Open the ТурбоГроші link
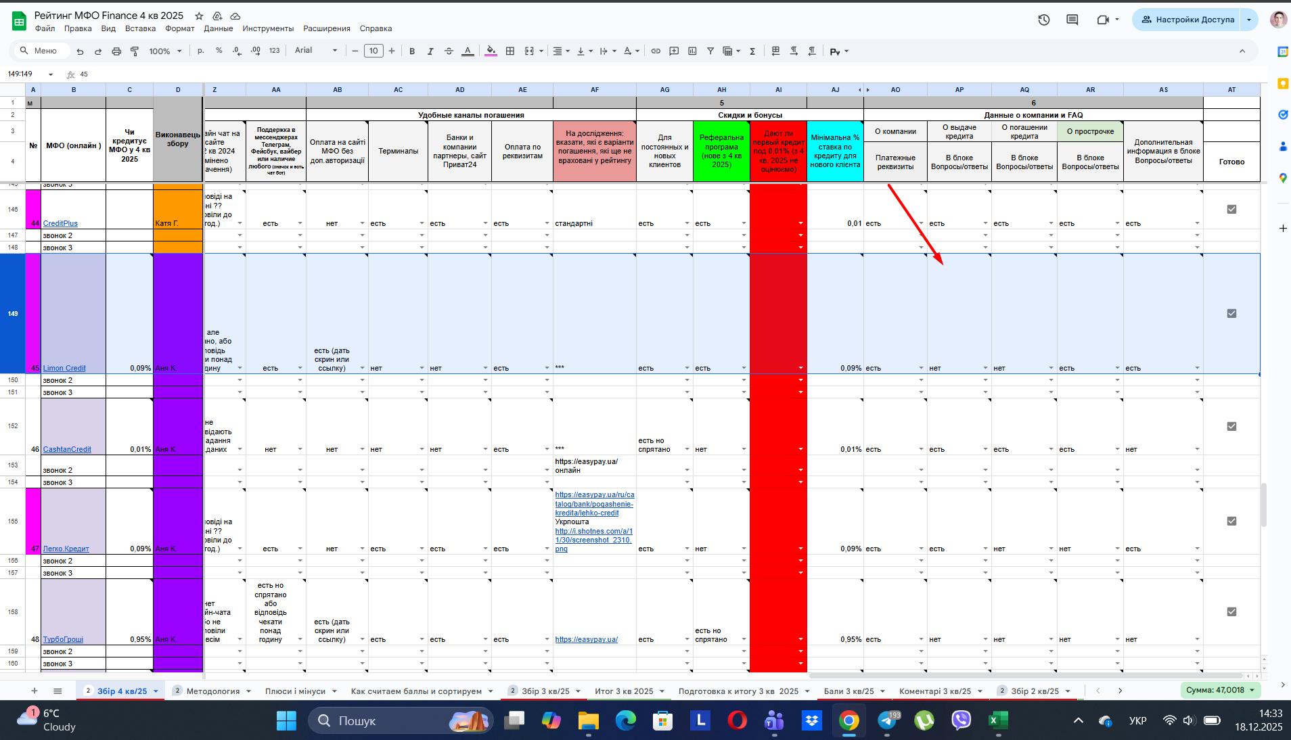This screenshot has width=1291, height=740. tap(63, 639)
